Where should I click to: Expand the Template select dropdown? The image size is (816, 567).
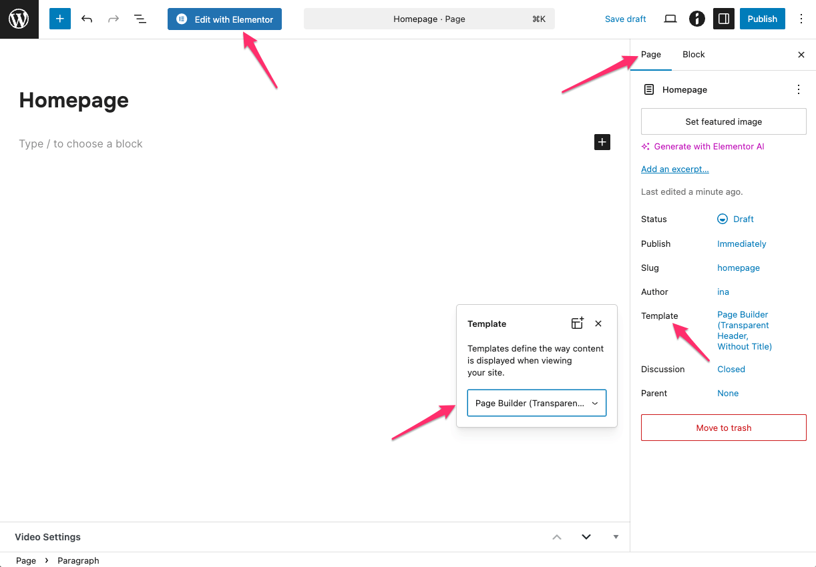[x=537, y=404]
